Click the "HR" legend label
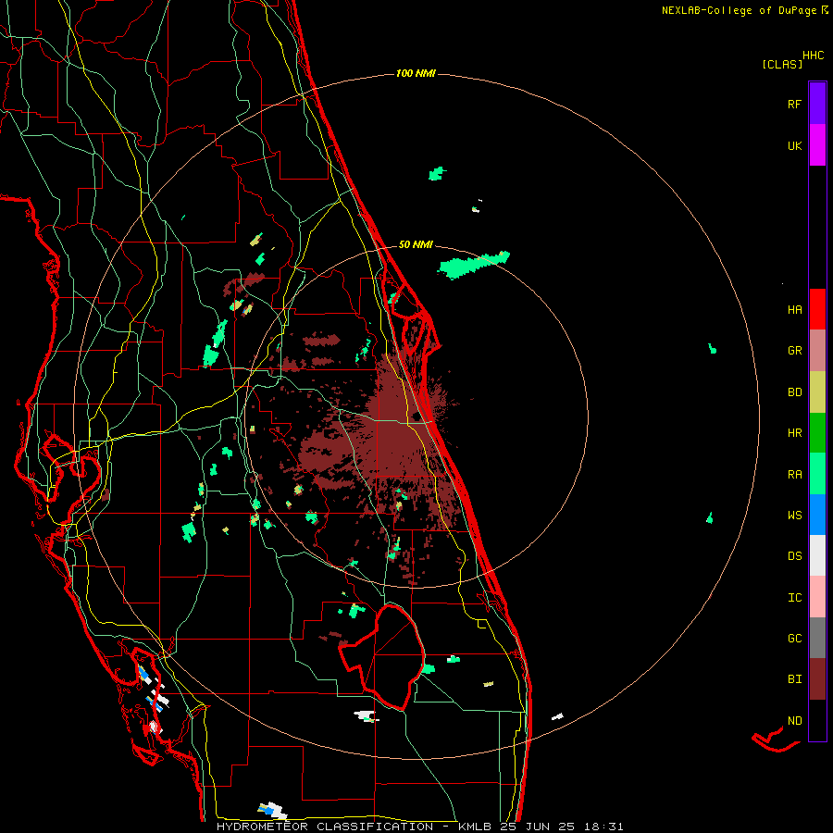 (x=794, y=433)
